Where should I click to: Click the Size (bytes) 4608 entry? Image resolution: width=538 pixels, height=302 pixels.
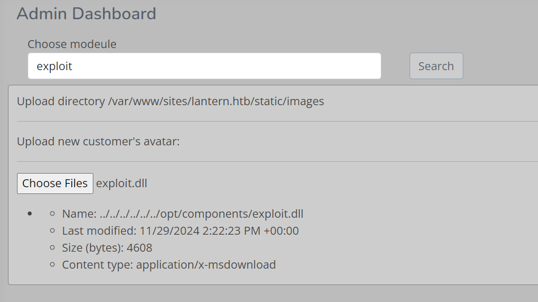click(107, 248)
